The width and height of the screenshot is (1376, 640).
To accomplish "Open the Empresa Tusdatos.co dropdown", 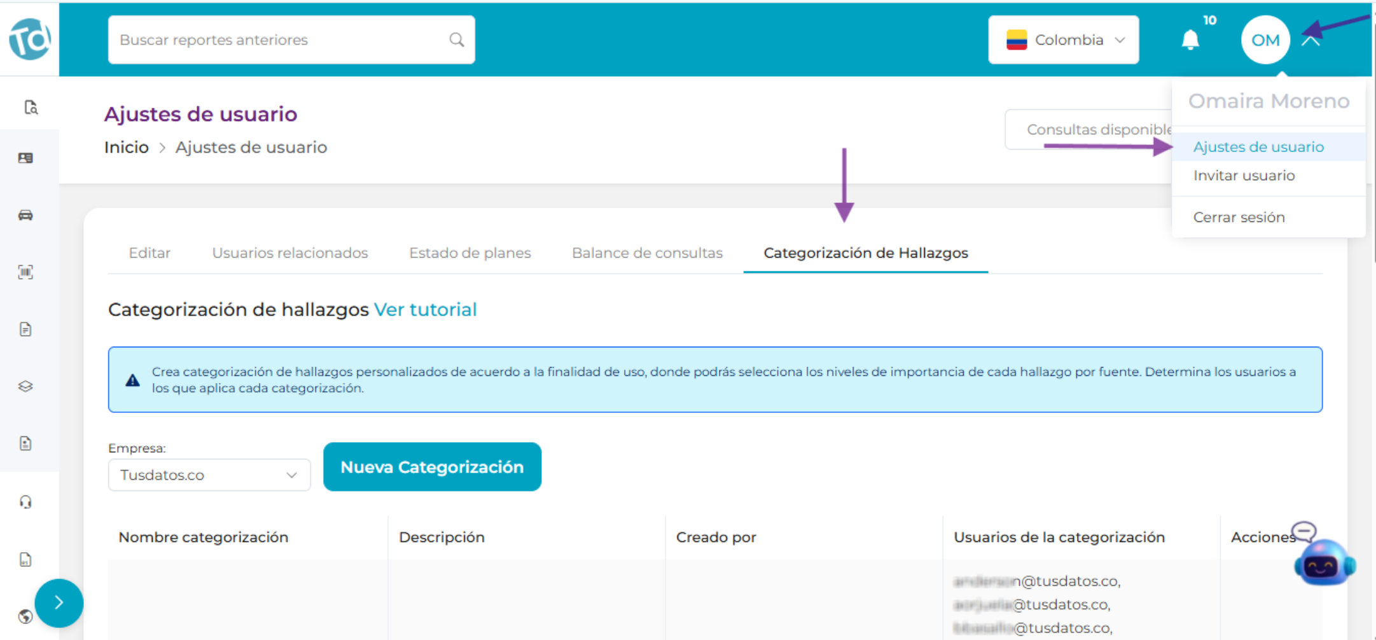I will coord(209,475).
